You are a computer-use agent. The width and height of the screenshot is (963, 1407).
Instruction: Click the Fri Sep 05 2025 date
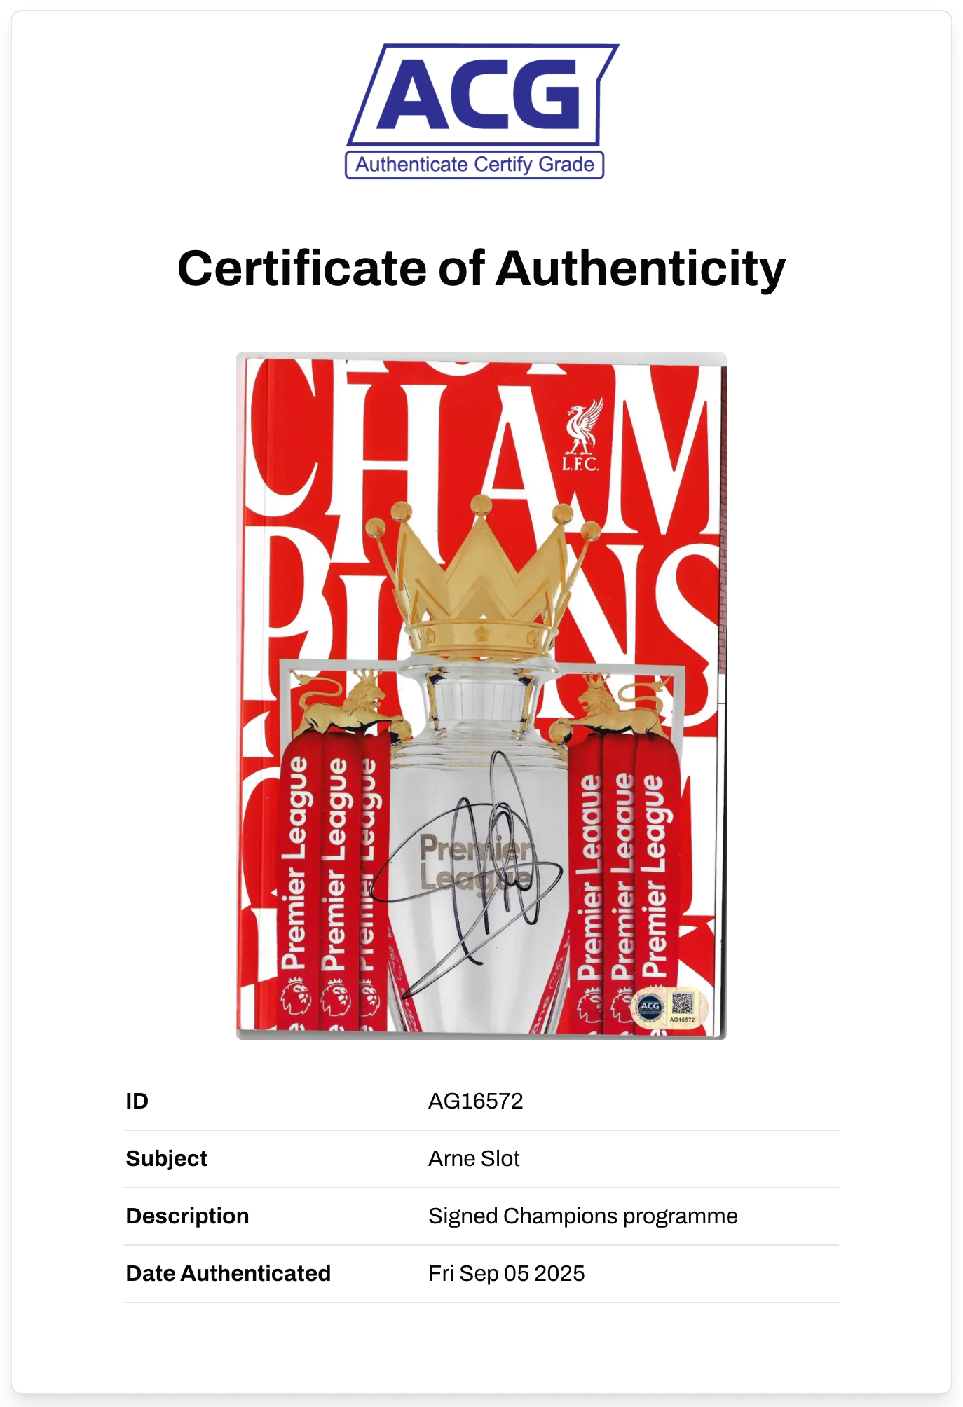pyautogui.click(x=506, y=1273)
